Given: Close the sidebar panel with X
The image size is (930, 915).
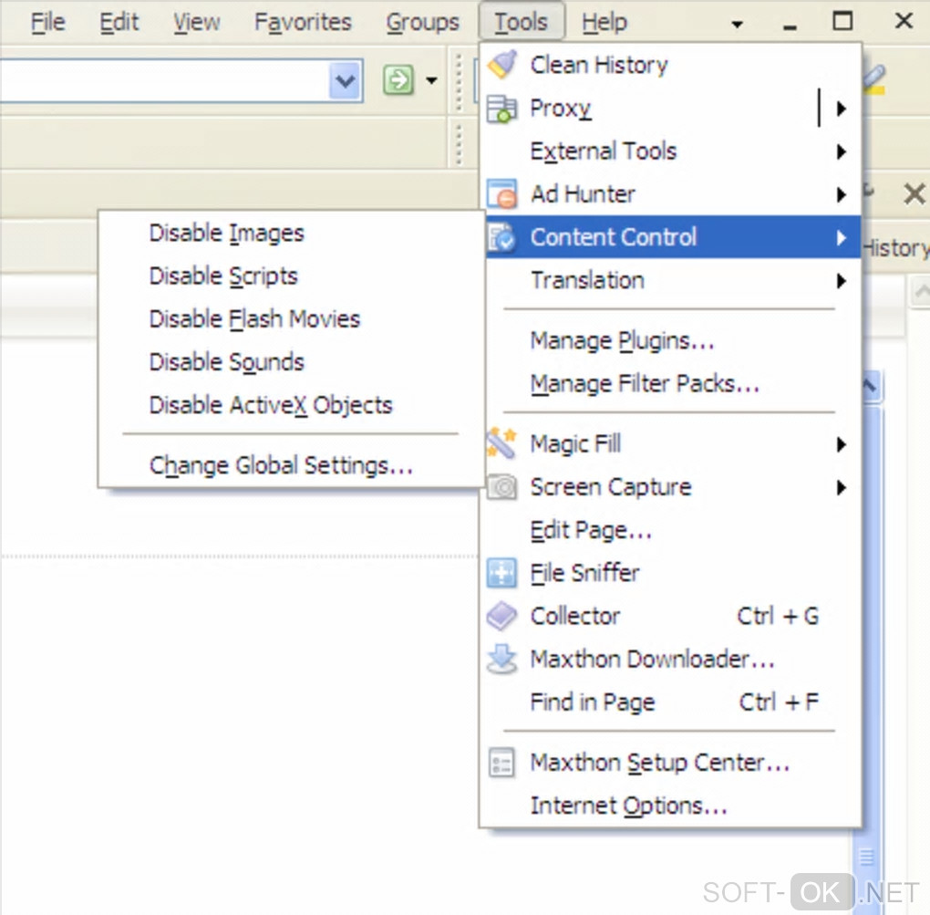Looking at the screenshot, I should click(x=914, y=193).
